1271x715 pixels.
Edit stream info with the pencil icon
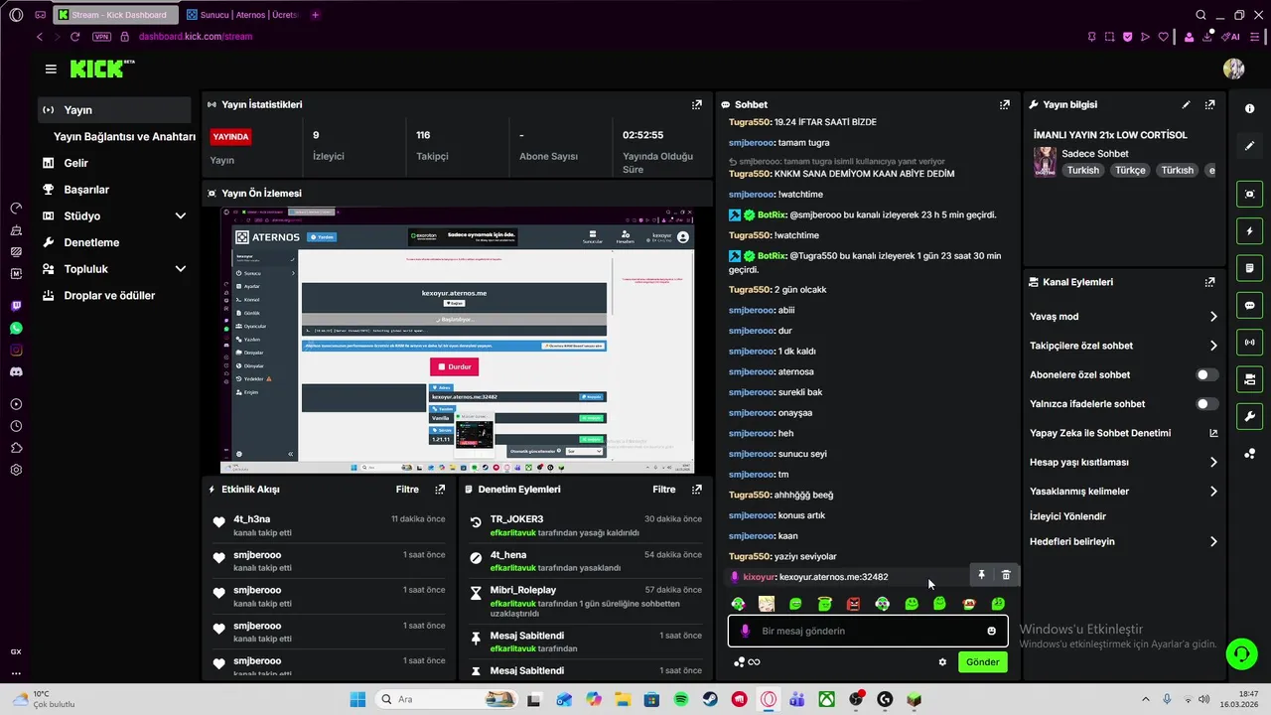[x=1186, y=104]
